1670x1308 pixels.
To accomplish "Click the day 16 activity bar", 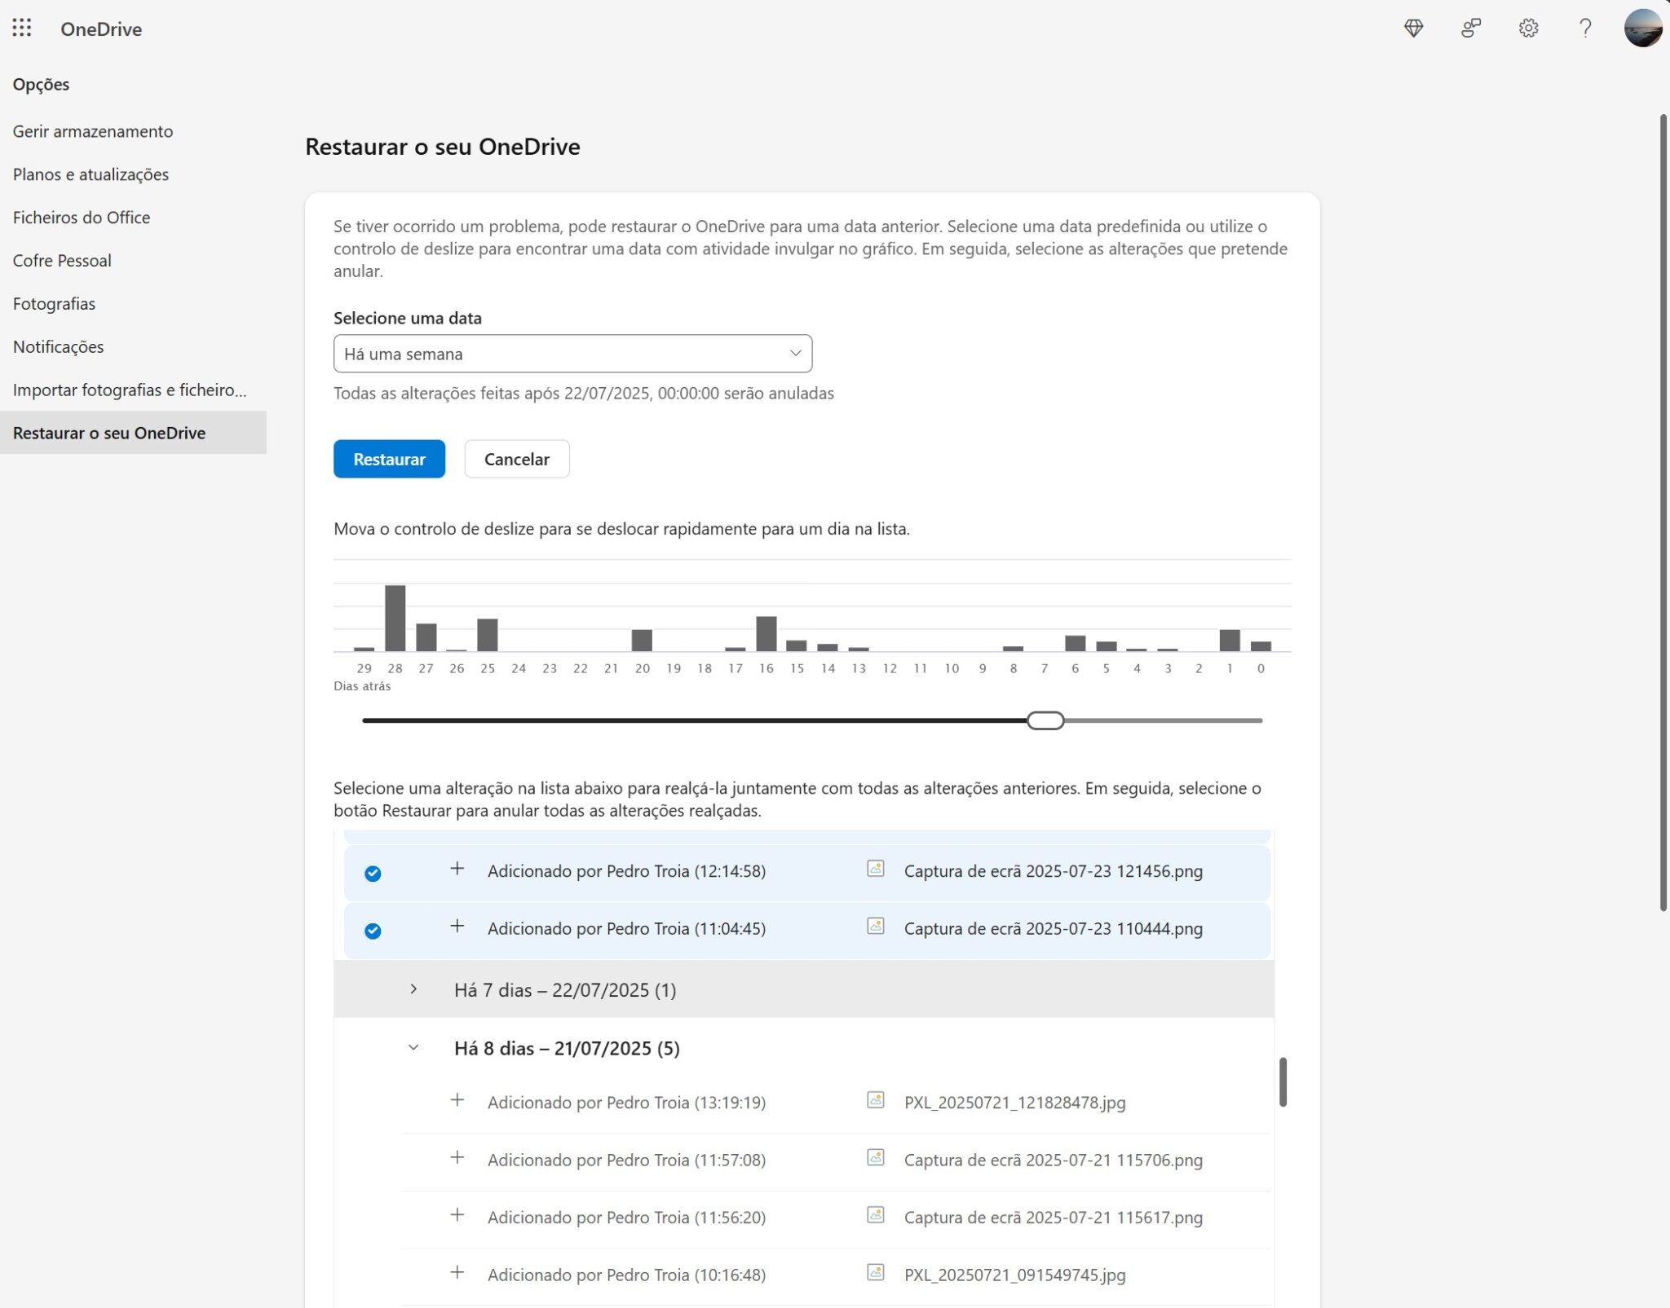I will [767, 634].
